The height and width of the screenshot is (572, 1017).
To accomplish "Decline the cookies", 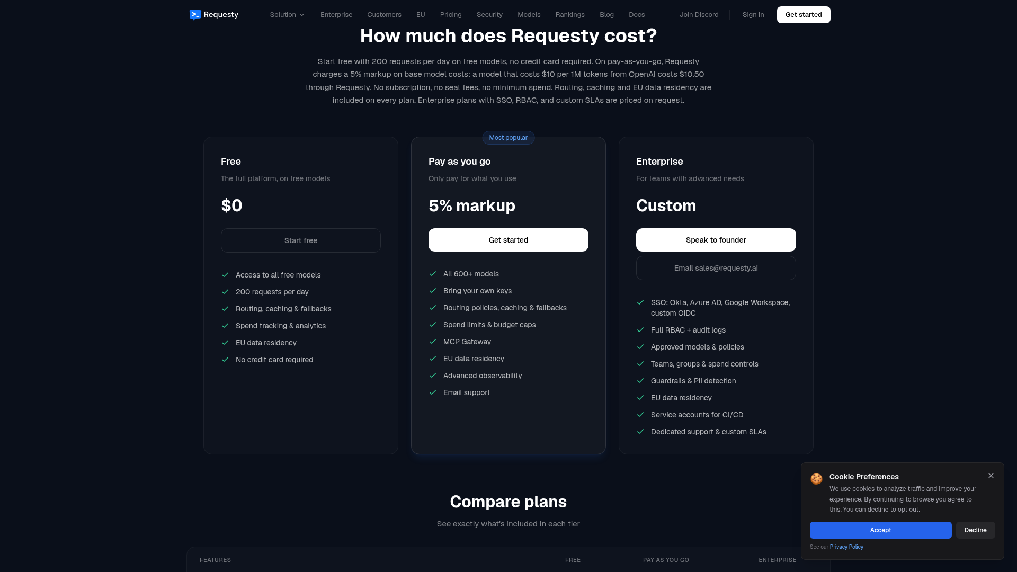I will (x=975, y=530).
